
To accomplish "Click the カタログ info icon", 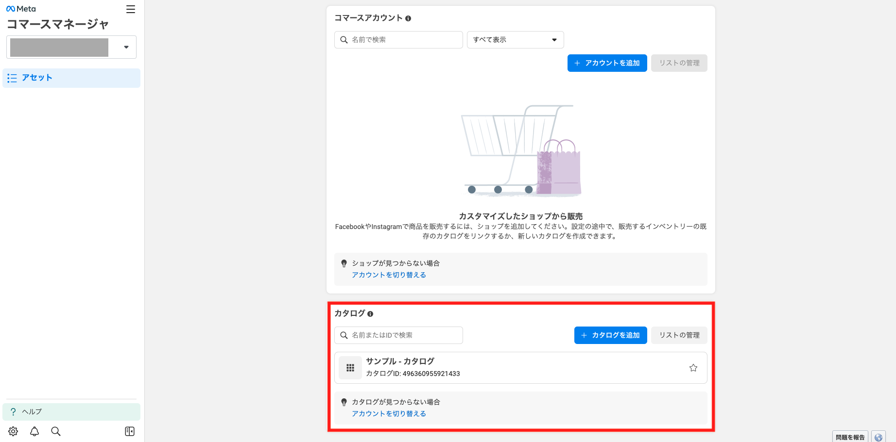I will click(x=370, y=314).
